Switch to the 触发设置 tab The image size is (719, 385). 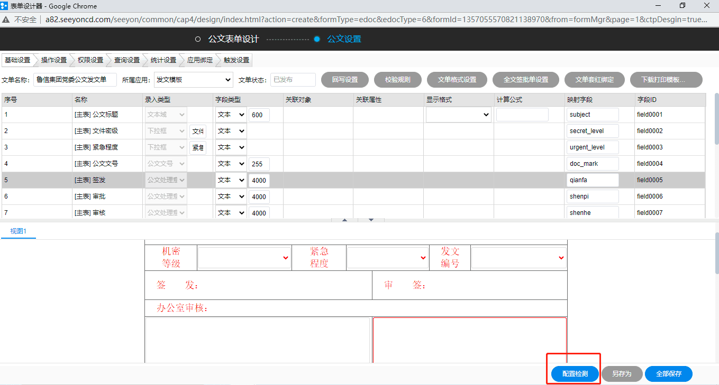pyautogui.click(x=236, y=60)
